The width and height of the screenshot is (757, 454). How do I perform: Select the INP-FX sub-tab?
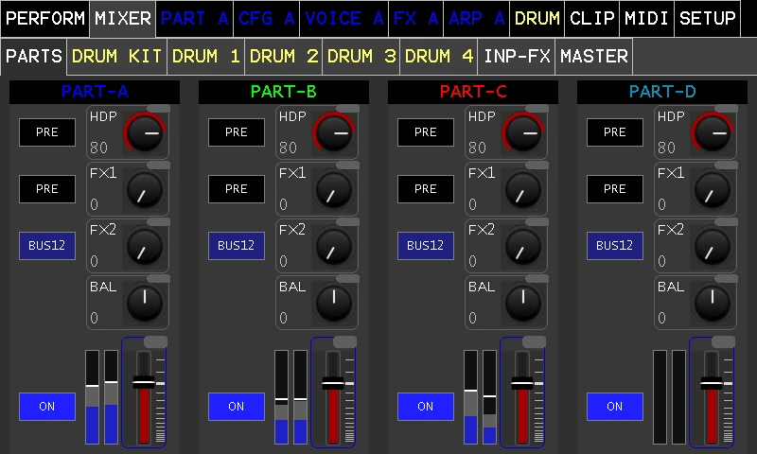coord(517,57)
